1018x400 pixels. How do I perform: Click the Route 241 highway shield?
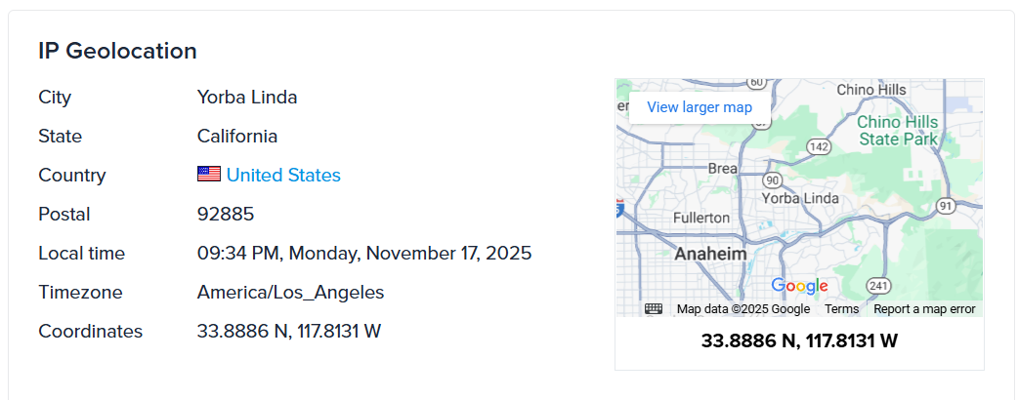[x=878, y=286]
